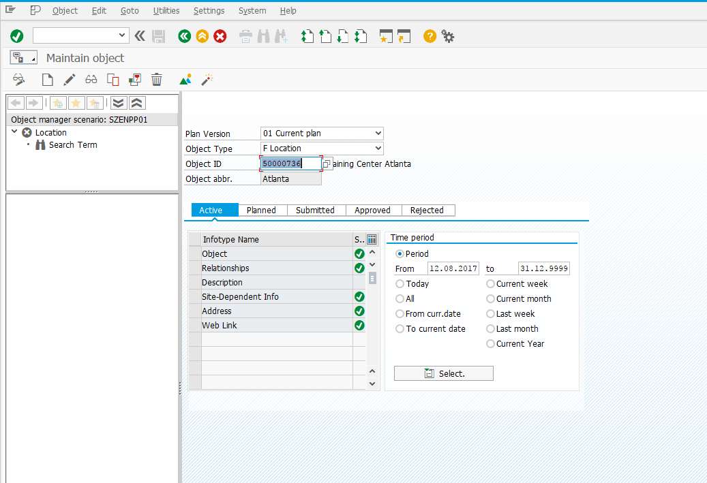Click the green Back icon

(x=184, y=36)
